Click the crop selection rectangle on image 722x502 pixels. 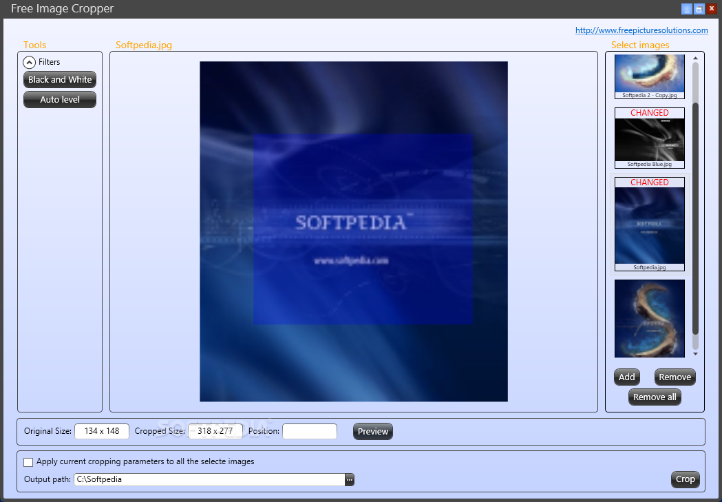coord(363,229)
